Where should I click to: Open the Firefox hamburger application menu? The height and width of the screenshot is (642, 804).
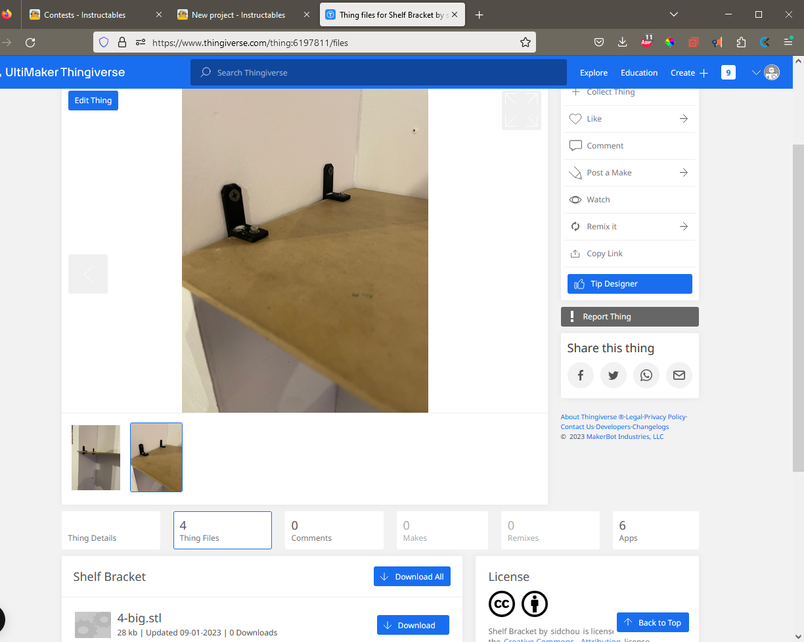[788, 42]
